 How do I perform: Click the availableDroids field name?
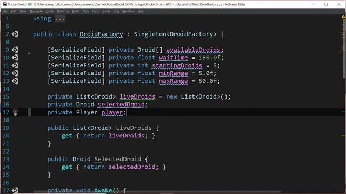193,50
